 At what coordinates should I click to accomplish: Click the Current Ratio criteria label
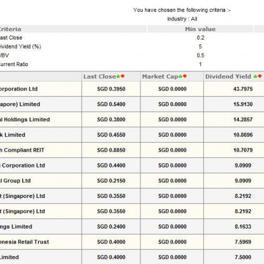(x=14, y=64)
